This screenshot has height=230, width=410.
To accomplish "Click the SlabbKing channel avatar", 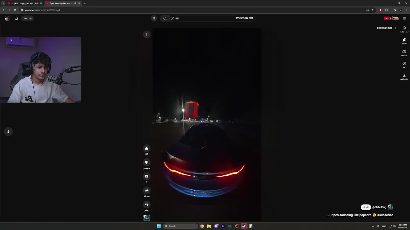I will click(390, 207).
